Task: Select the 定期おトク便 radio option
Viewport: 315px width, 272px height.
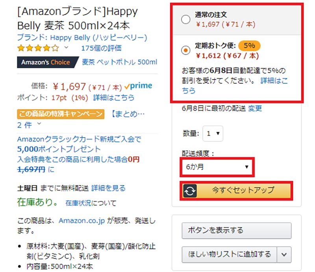Action: coord(186,50)
